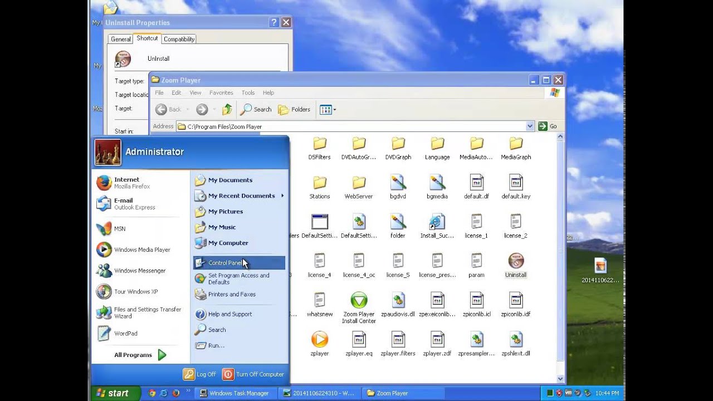Click the Up folder toolbar icon
Image resolution: width=713 pixels, height=401 pixels.
click(x=227, y=109)
